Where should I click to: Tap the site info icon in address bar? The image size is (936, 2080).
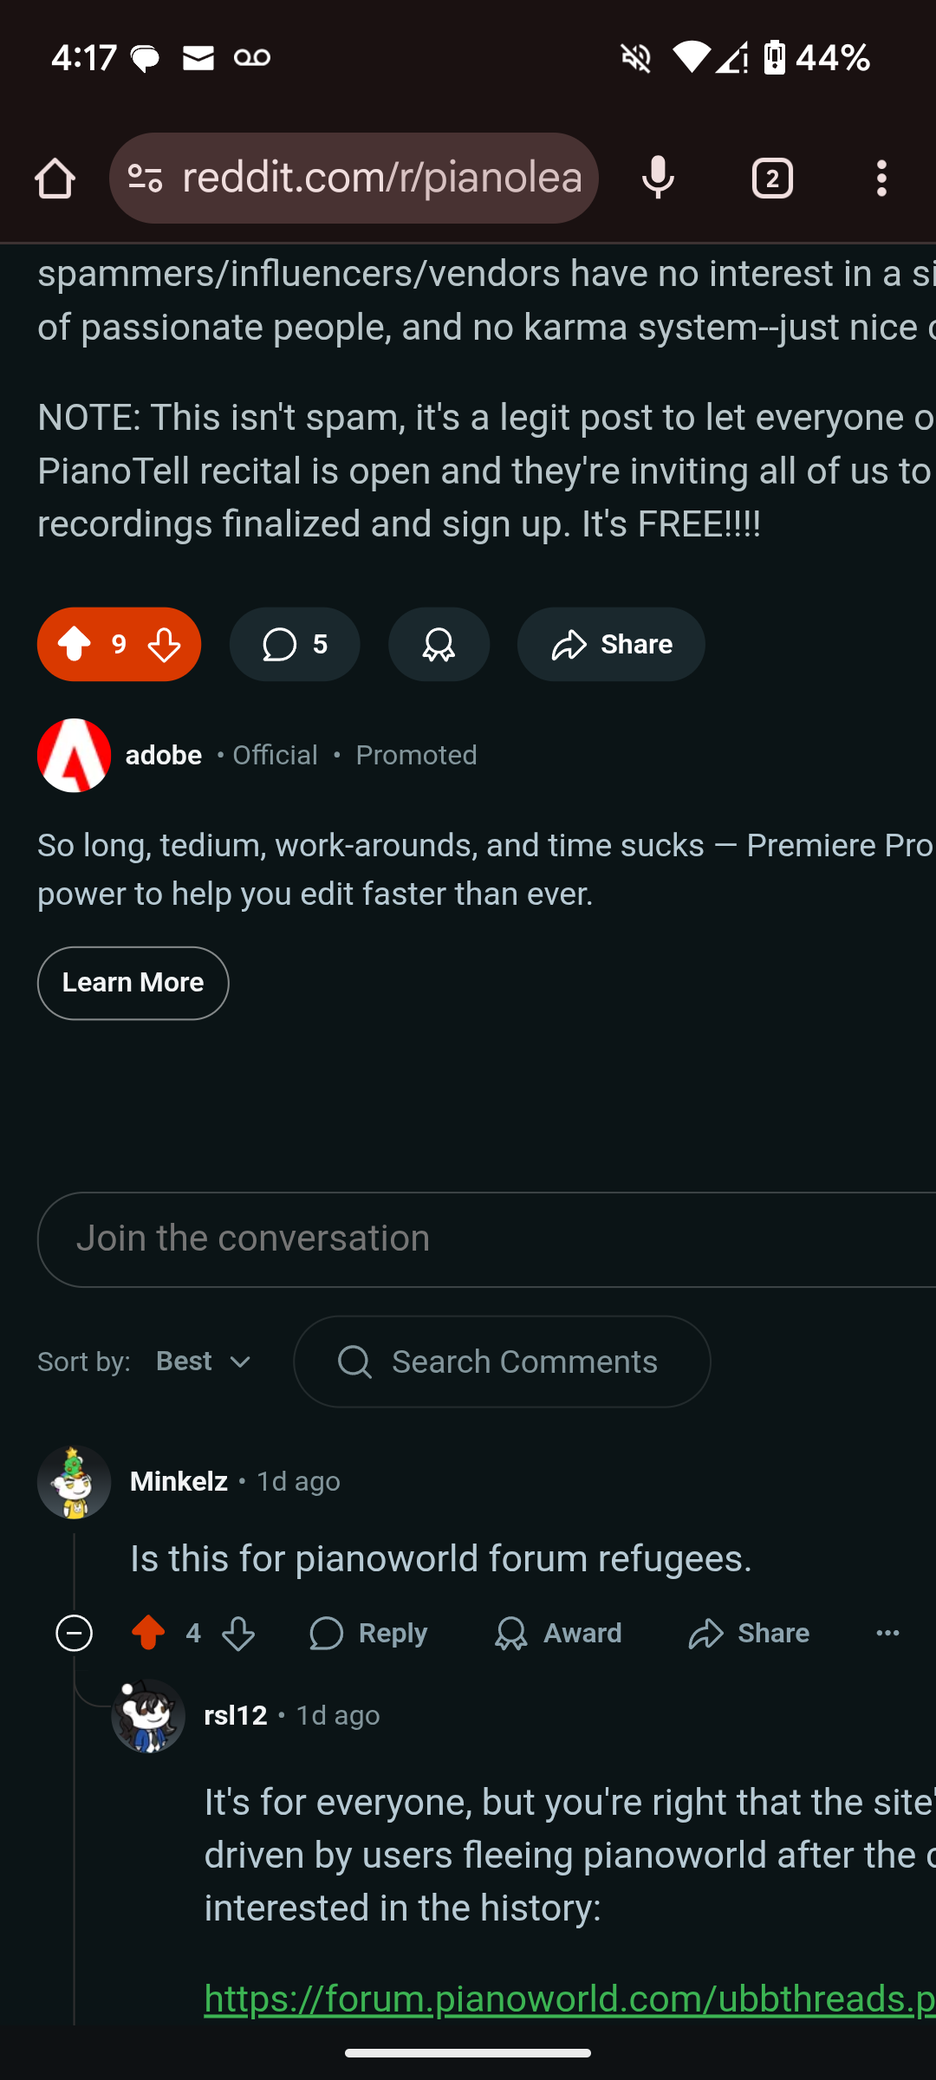click(x=145, y=179)
